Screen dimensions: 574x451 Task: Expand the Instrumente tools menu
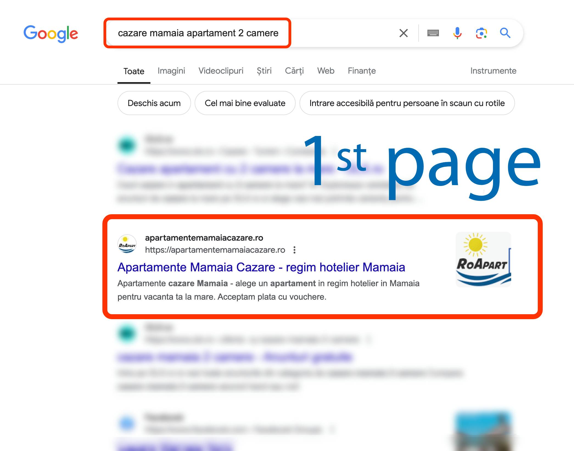[x=493, y=71]
